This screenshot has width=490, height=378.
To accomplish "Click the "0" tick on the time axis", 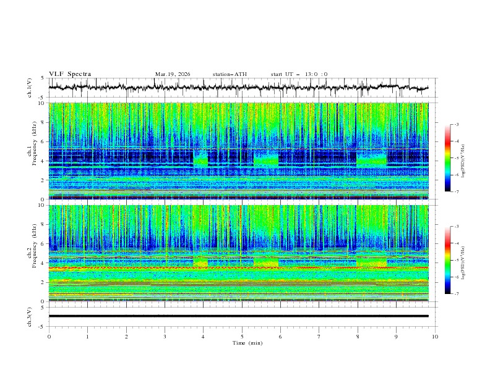I will [49, 337].
